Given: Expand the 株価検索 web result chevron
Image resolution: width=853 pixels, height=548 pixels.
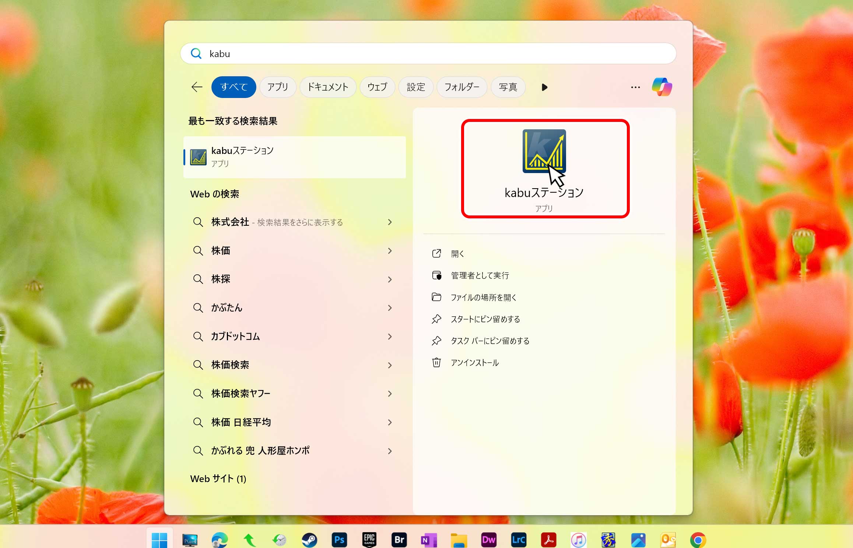Looking at the screenshot, I should click(x=390, y=365).
